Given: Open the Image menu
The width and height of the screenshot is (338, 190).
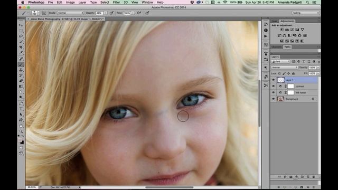Looking at the screenshot, I should (x=70, y=2).
